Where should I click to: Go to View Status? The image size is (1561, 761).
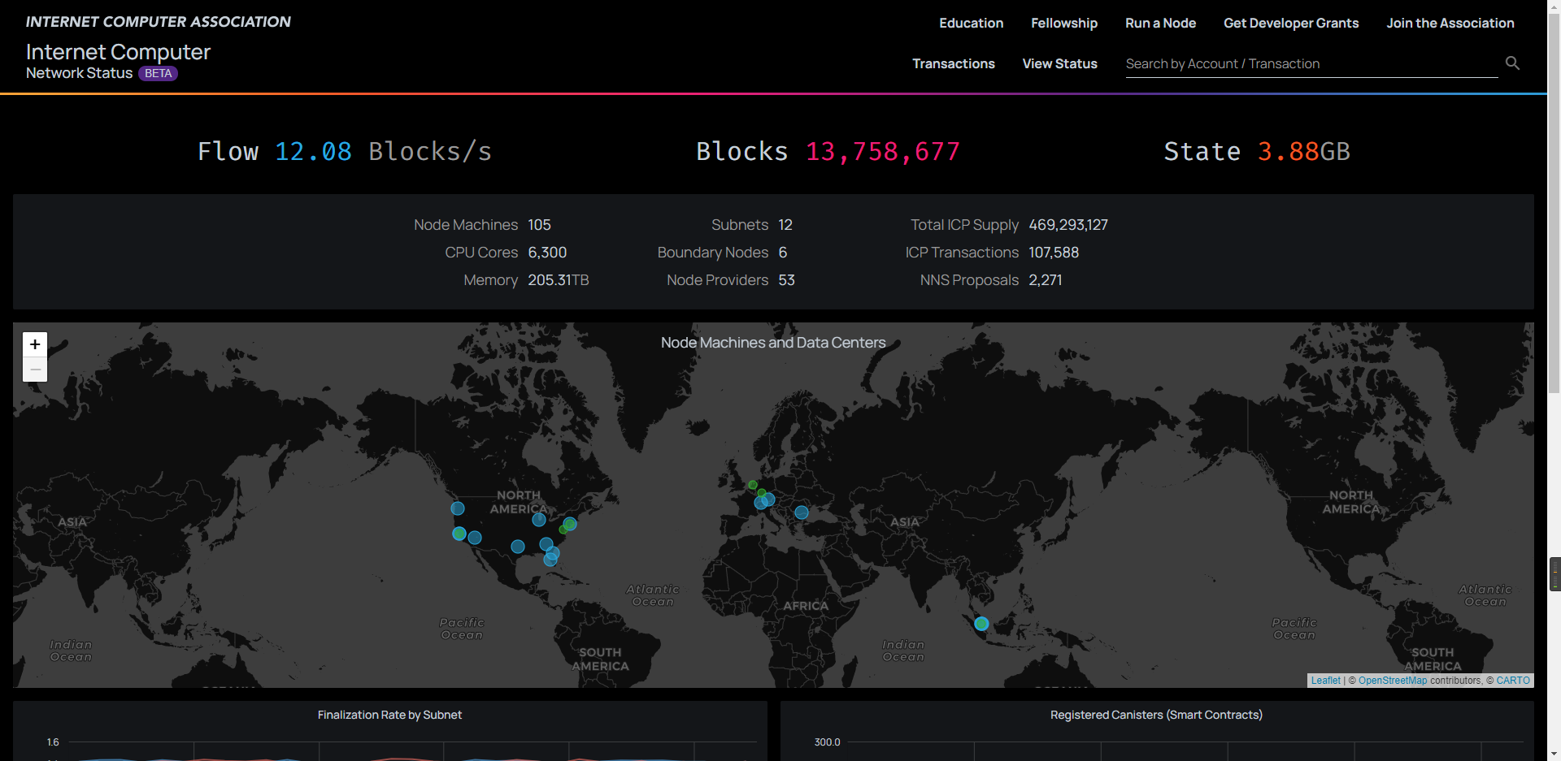pyautogui.click(x=1060, y=63)
